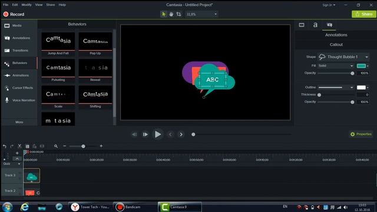377x212 pixels.
Task: Click the timeline Cut icon
Action: (19, 146)
